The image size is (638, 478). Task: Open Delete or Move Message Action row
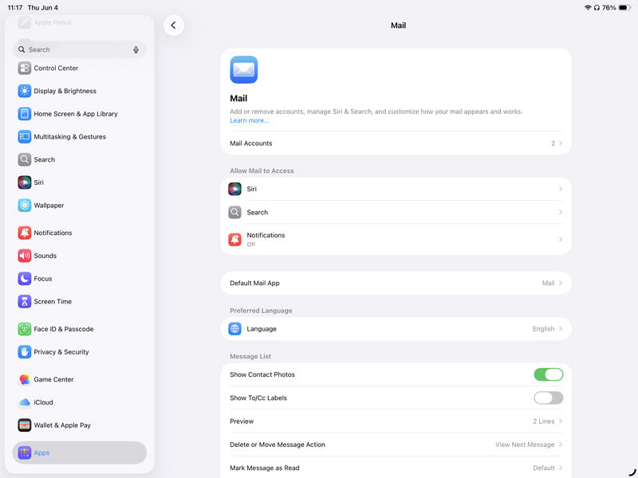pyautogui.click(x=396, y=445)
